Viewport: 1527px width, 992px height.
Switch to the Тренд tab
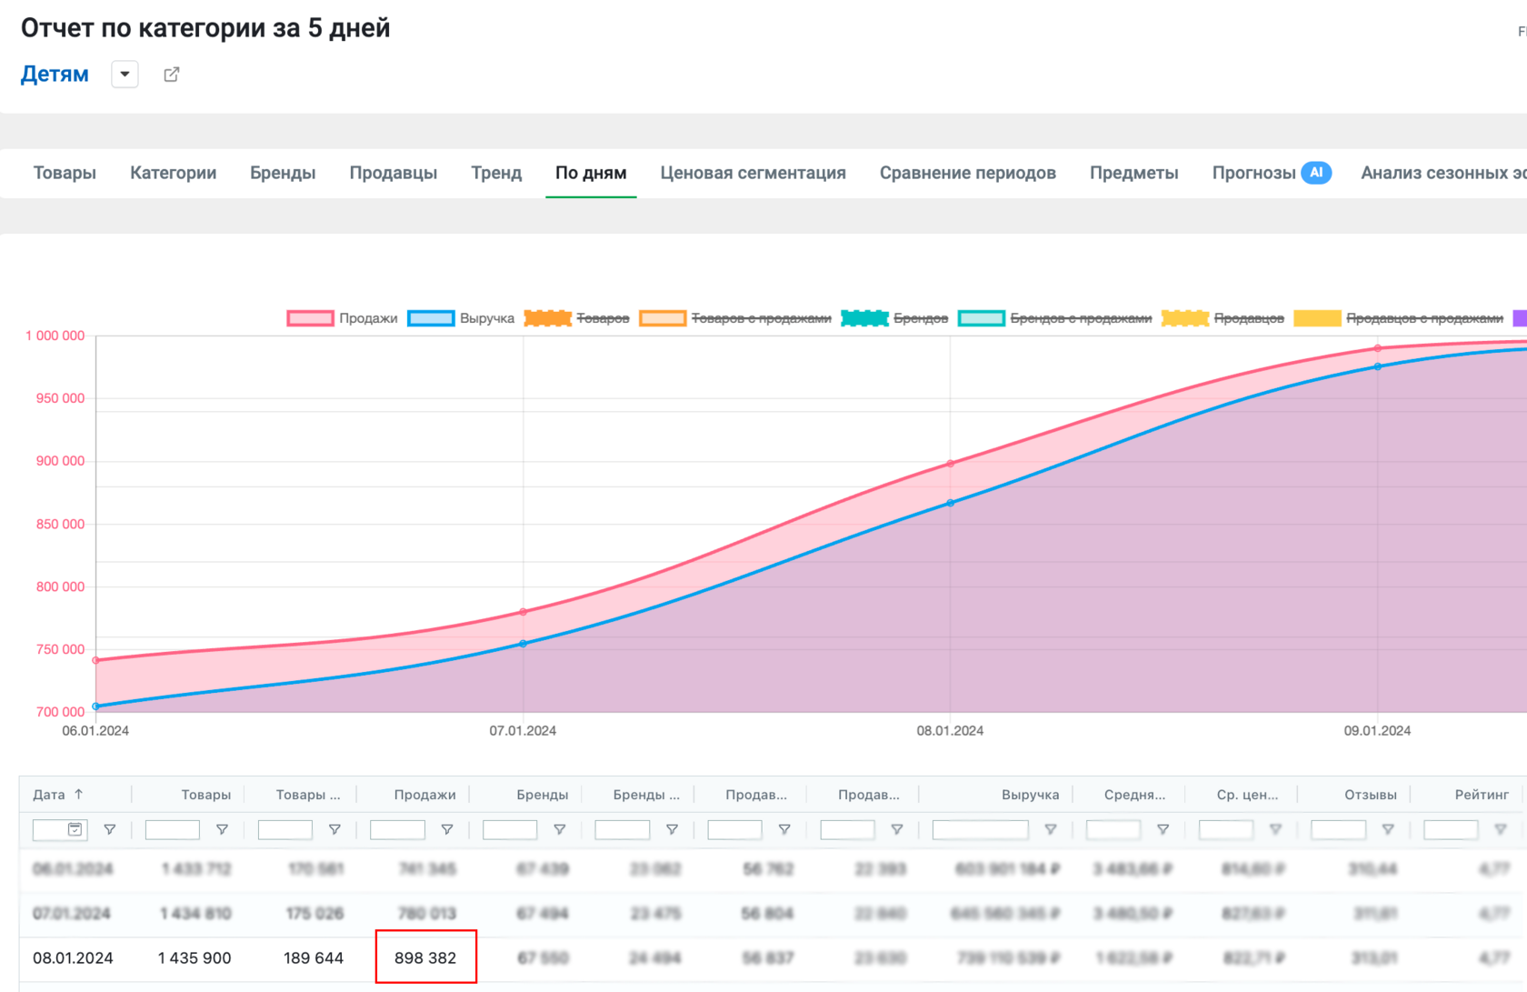tap(496, 173)
